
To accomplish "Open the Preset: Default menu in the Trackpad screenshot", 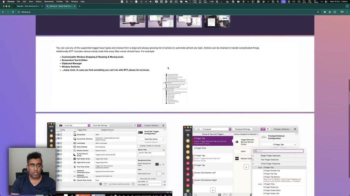I will [x=282, y=129].
